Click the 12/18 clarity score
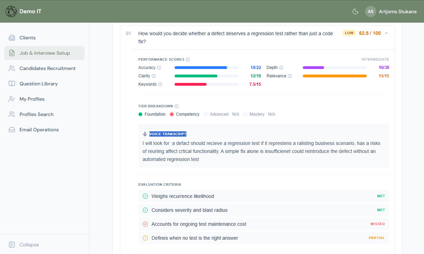The height and width of the screenshot is (254, 424). tap(256, 76)
